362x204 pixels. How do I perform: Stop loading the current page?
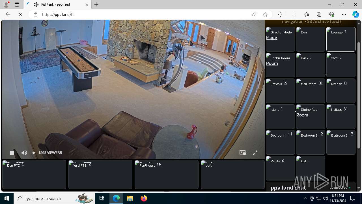click(x=20, y=14)
